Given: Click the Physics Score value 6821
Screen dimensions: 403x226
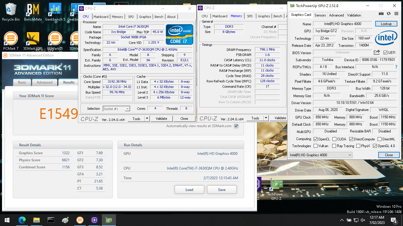Looking at the screenshot, I should pos(66,160).
